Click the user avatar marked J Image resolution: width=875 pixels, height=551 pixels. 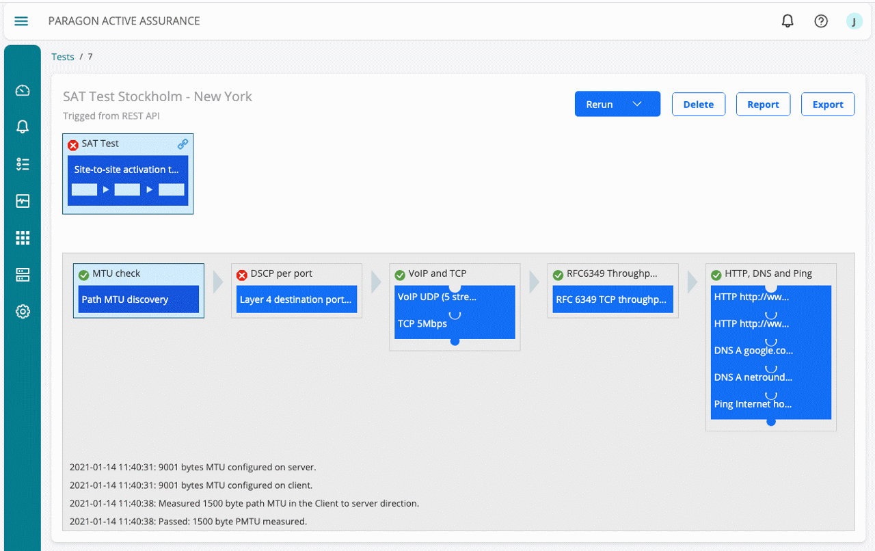pos(854,21)
